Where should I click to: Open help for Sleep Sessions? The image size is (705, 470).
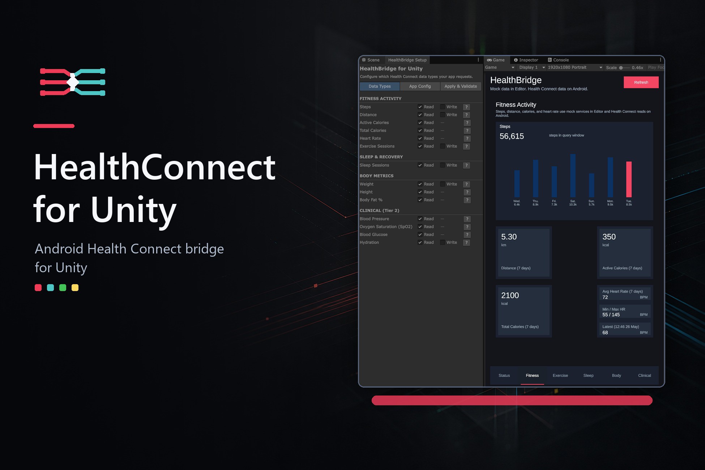point(467,165)
